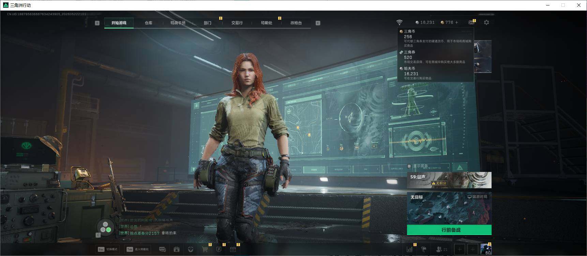Screen dimensions: 587x256
Task: Click the green 行前备战 button
Action: pyautogui.click(x=449, y=230)
